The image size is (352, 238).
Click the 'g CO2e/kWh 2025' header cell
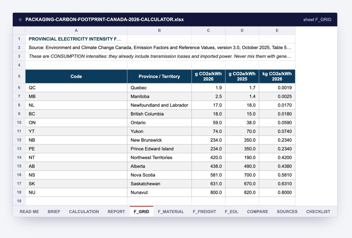242,76
